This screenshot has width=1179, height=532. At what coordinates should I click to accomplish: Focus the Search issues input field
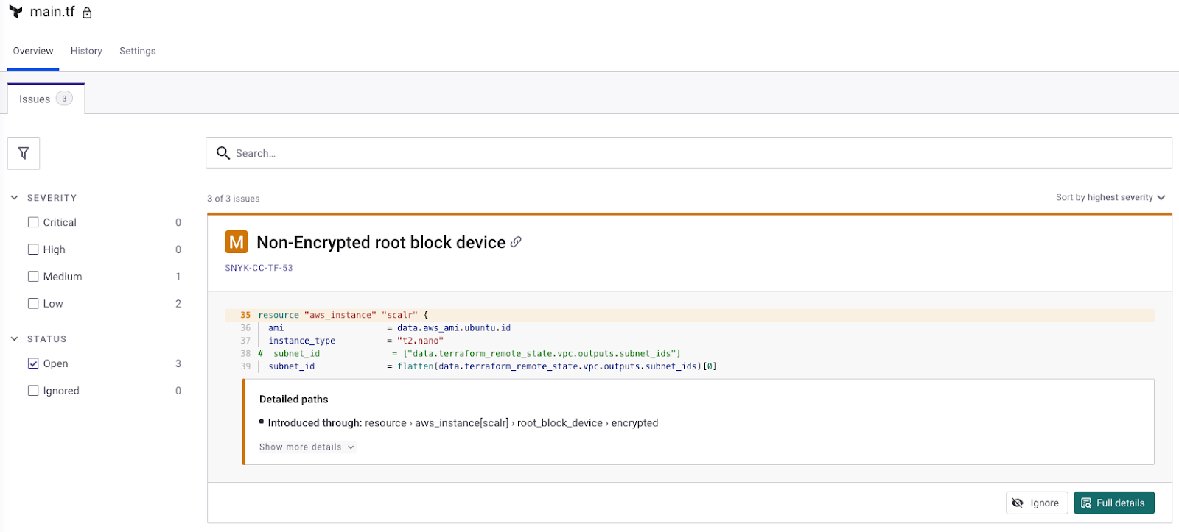689,153
